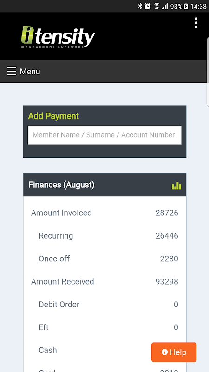Tap the Wi-Fi status icon
This screenshot has height=372, width=209.
(x=157, y=6)
